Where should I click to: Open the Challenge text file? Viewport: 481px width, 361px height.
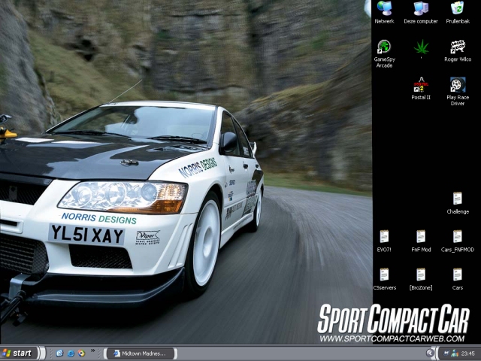tap(457, 199)
